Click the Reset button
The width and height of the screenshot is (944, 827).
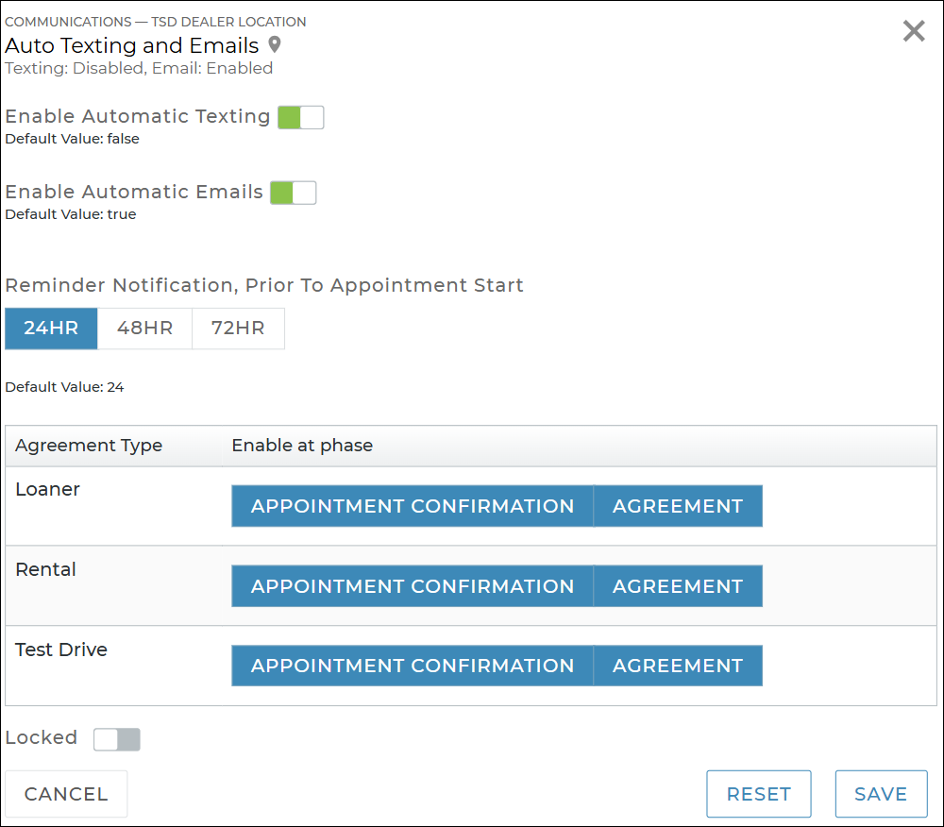point(758,794)
